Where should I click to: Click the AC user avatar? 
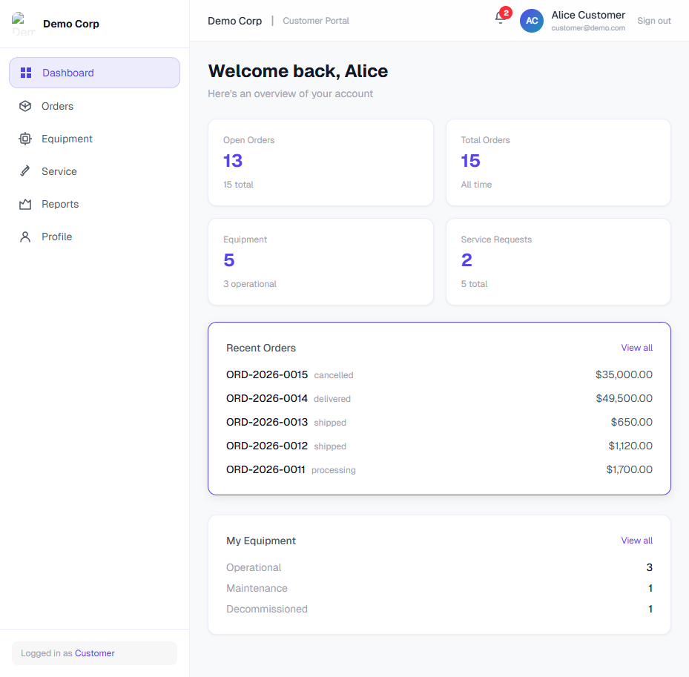531,21
